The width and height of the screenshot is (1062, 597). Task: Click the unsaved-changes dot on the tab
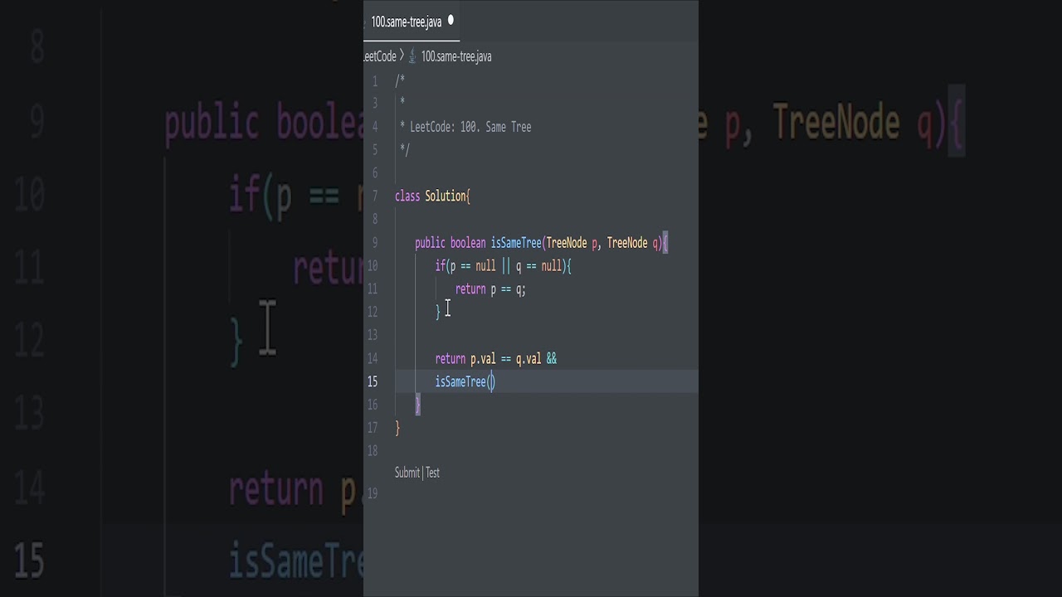pyautogui.click(x=451, y=19)
